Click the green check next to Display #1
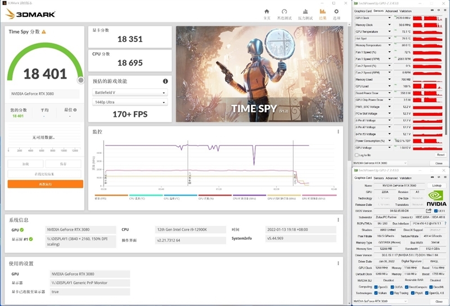This screenshot has width=450, height=306. tap(31, 239)
